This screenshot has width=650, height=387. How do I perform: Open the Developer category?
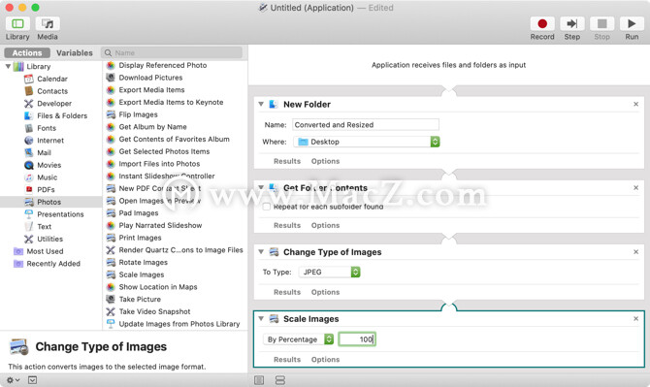pyautogui.click(x=54, y=104)
